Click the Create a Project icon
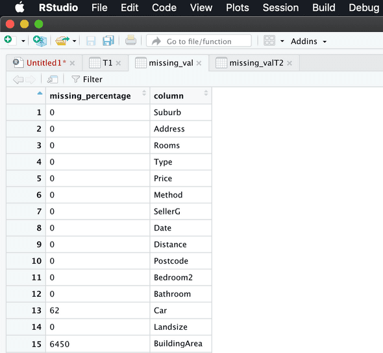 40,41
